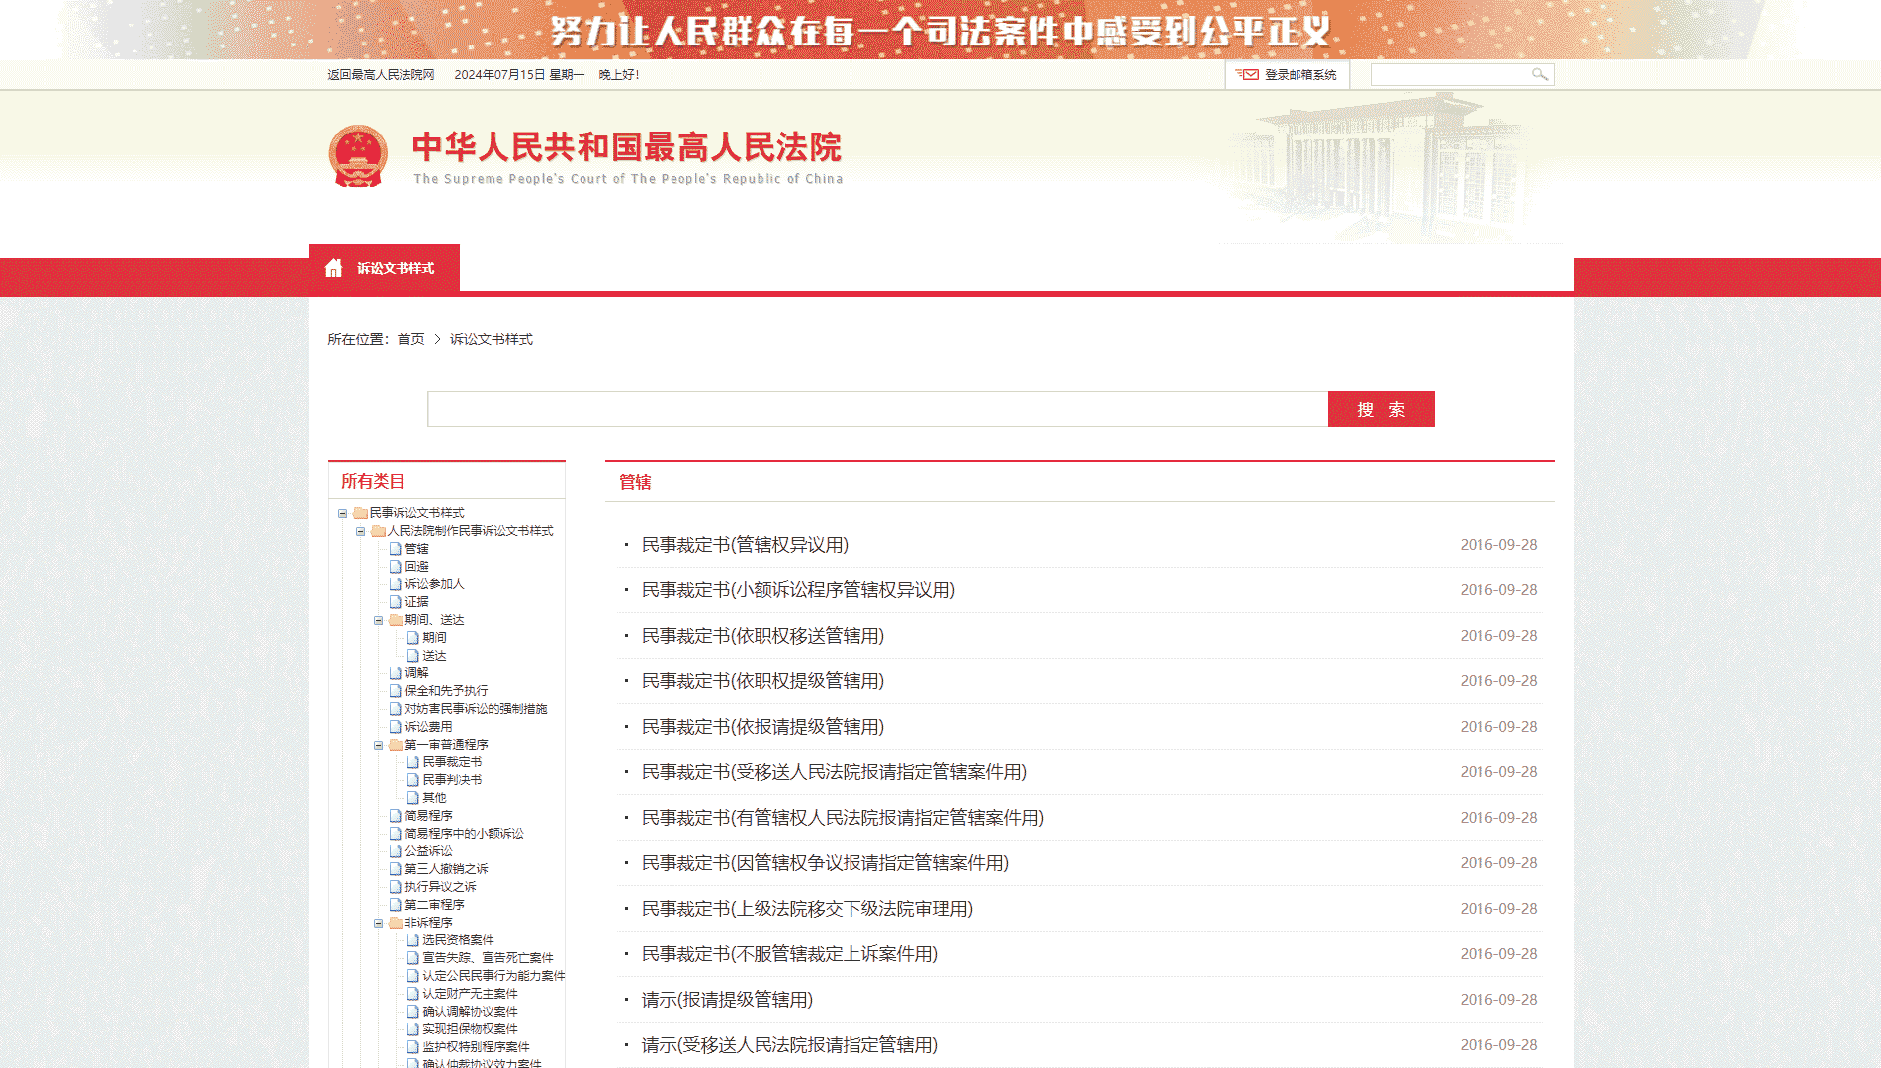This screenshot has height=1068, width=1881.
Task: Click the document icon next to 民事判决书
Action: coord(413,780)
